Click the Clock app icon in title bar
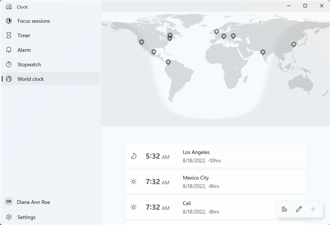This screenshot has height=225, width=330. point(9,7)
